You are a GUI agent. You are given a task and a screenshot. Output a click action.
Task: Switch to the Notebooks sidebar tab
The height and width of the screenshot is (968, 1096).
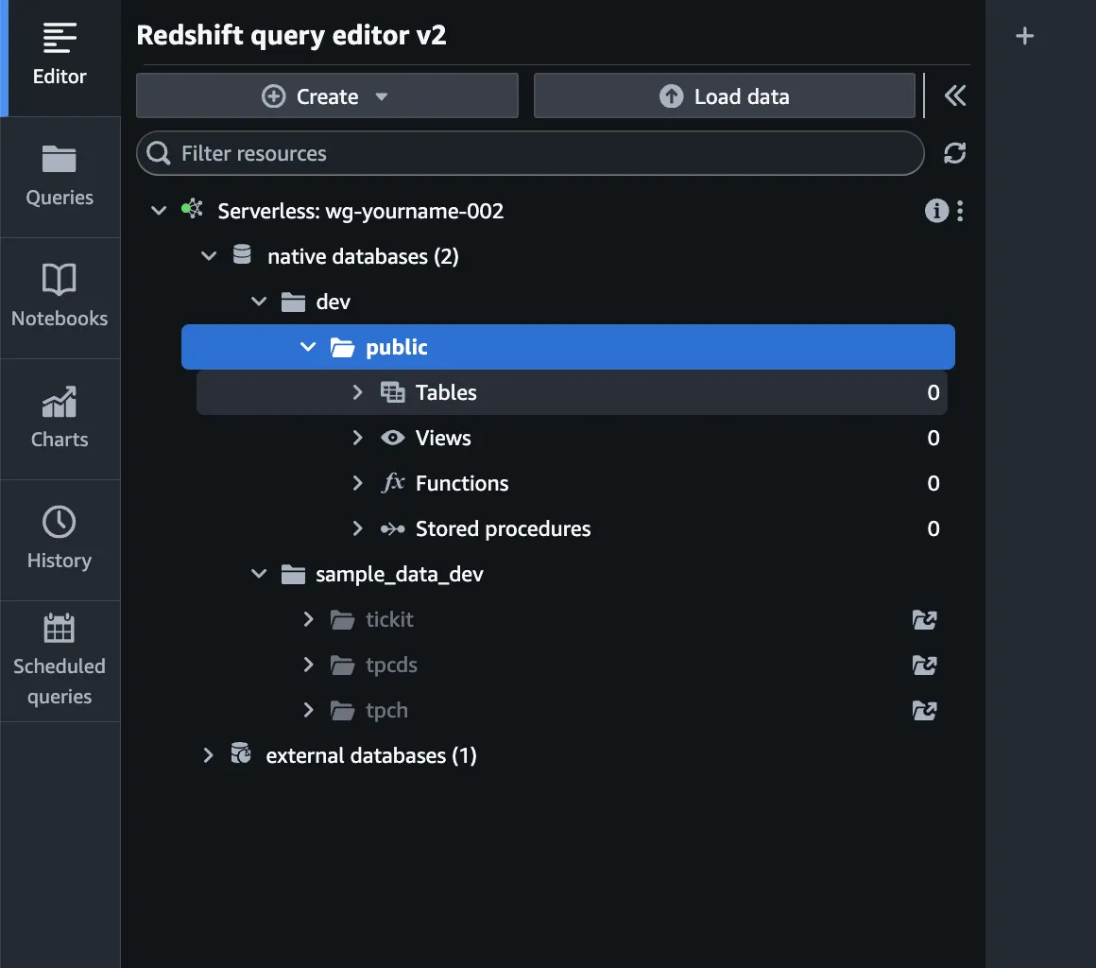[x=60, y=297]
